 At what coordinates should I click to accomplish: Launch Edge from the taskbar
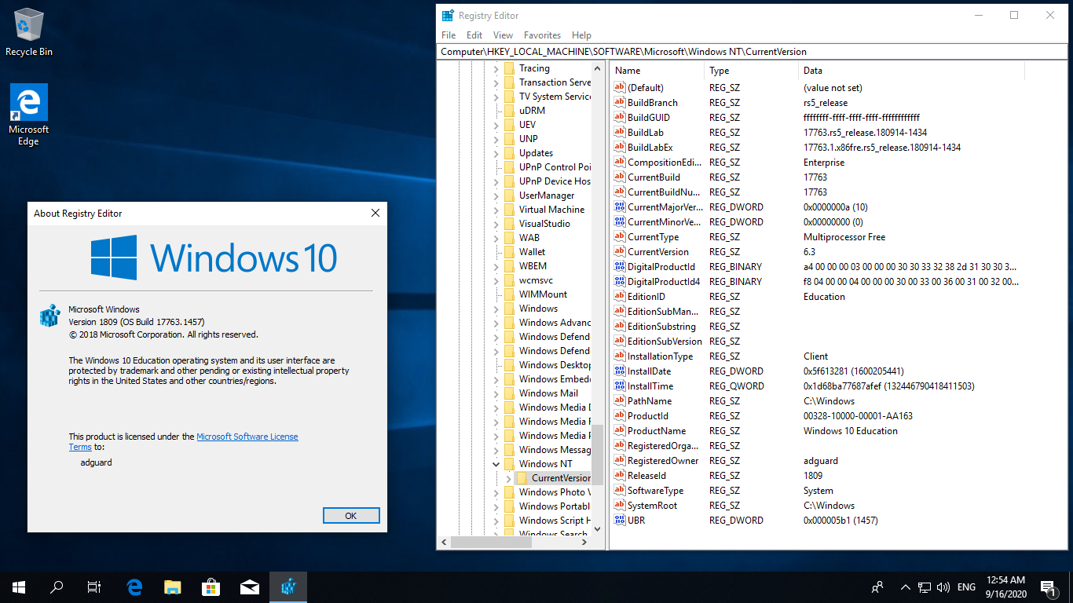134,587
